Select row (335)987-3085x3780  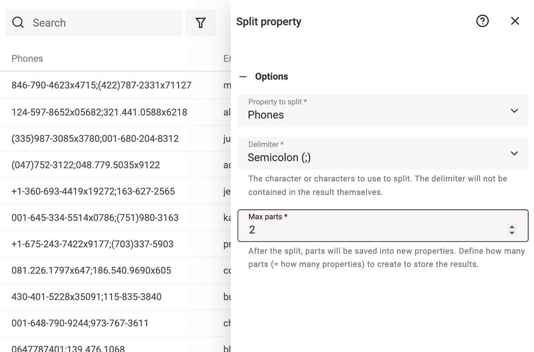click(116, 138)
